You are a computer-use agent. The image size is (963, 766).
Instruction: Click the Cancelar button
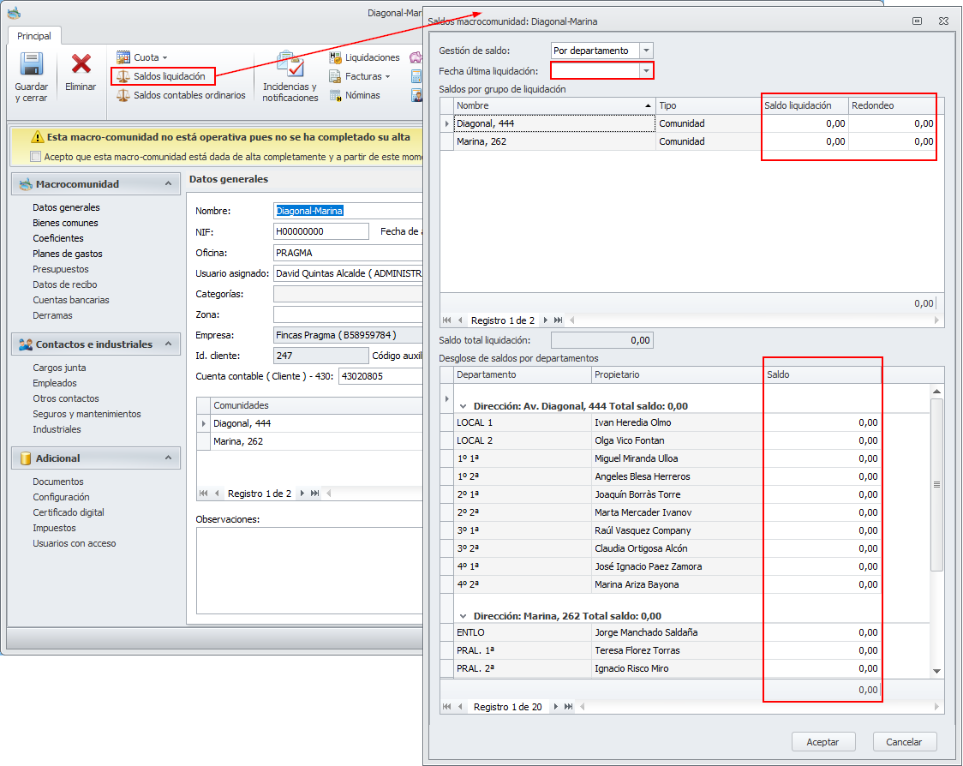click(904, 742)
